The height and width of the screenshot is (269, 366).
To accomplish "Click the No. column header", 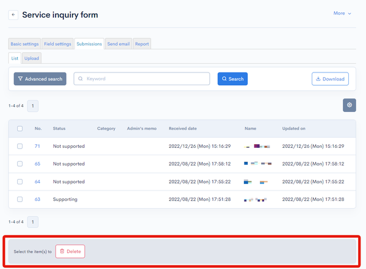I will click(x=38, y=128).
